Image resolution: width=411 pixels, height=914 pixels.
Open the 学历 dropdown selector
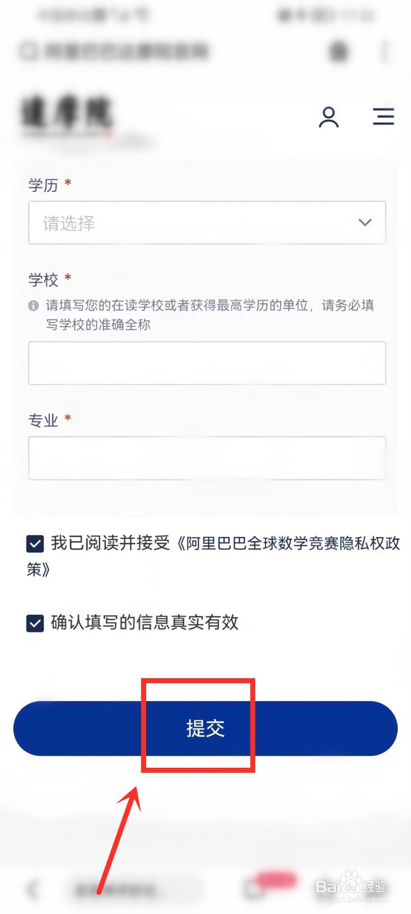tap(207, 223)
